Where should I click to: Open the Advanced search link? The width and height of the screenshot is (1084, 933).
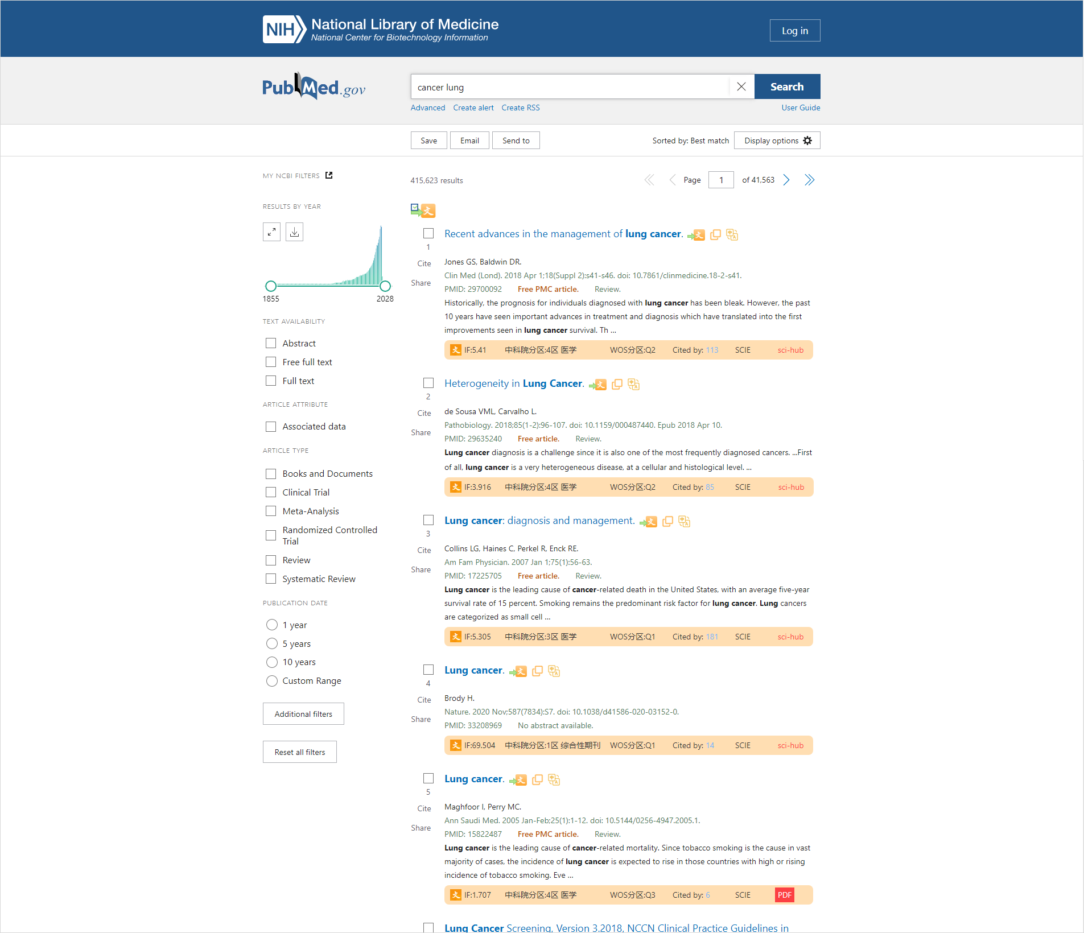click(x=427, y=108)
